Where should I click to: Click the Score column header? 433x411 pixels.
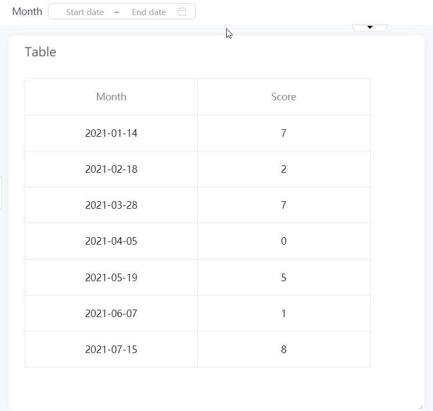(284, 97)
